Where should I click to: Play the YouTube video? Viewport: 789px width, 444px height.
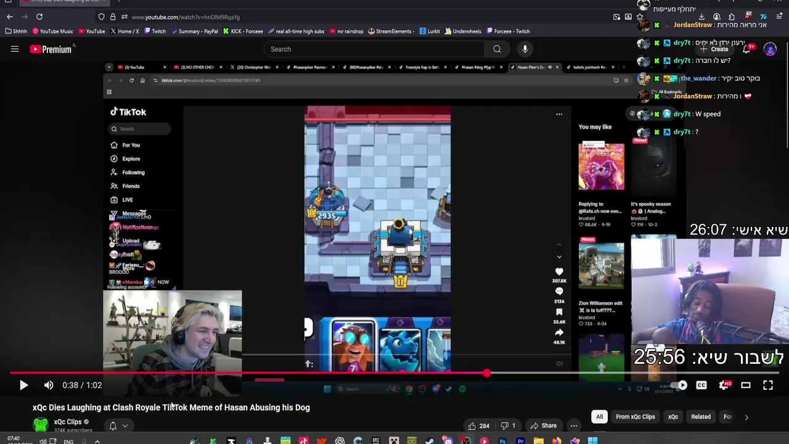(23, 385)
